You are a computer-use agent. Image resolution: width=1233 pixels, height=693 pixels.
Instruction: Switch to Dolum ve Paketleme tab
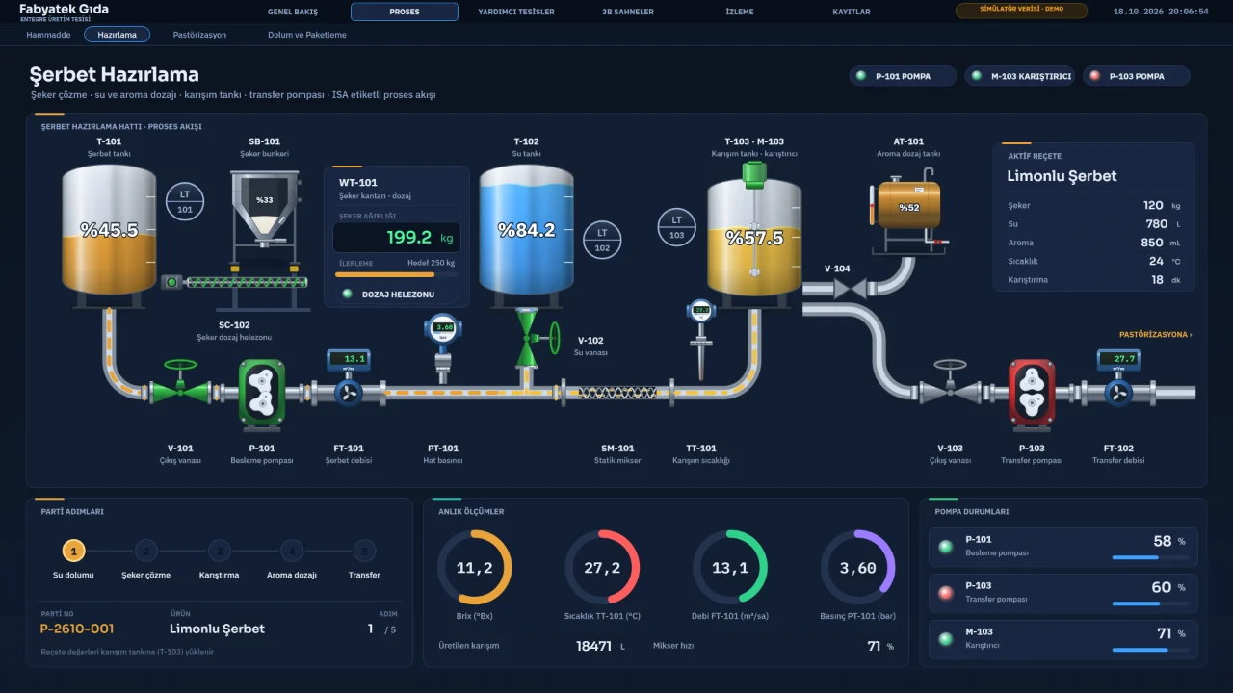(307, 35)
